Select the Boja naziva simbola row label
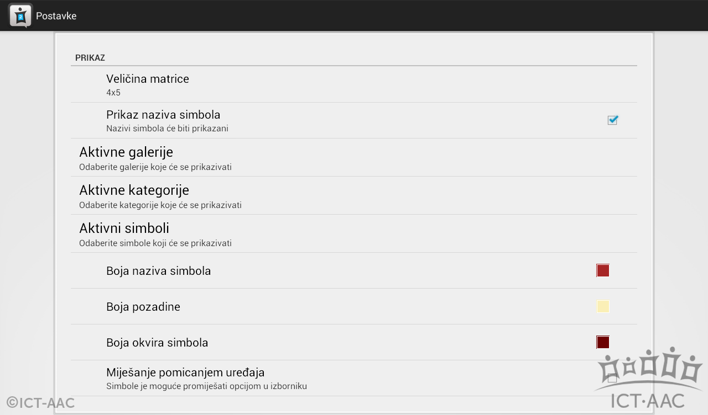708x415 pixels. 158,271
